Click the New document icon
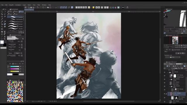Image resolution: width=187 pixels, height=105 pixels. point(29,7)
